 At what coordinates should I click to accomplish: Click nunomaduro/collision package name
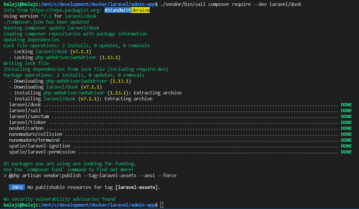pyautogui.click(x=35, y=134)
